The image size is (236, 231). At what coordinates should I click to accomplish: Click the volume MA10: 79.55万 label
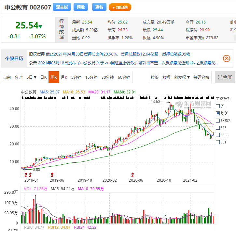click(91, 189)
